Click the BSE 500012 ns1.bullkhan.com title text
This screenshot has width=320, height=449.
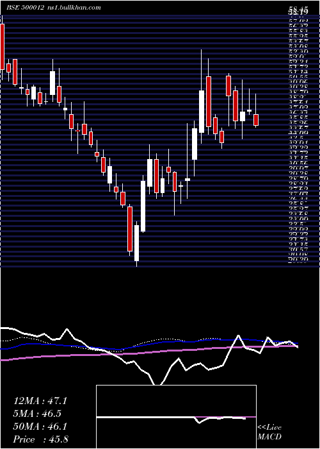point(54,8)
